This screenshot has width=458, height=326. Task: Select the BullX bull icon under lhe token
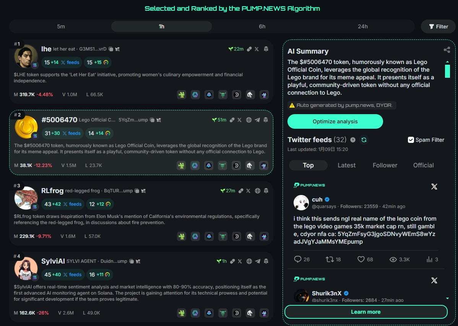[223, 95]
